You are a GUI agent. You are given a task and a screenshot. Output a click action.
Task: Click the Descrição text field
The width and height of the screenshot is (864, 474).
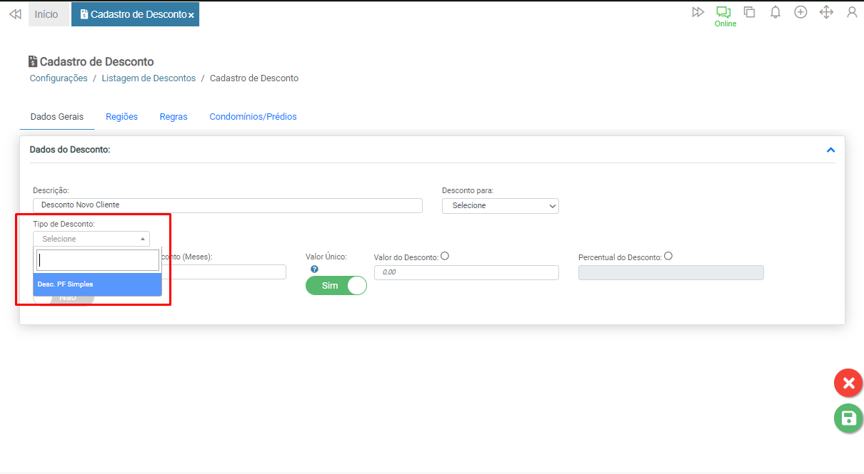(x=227, y=205)
